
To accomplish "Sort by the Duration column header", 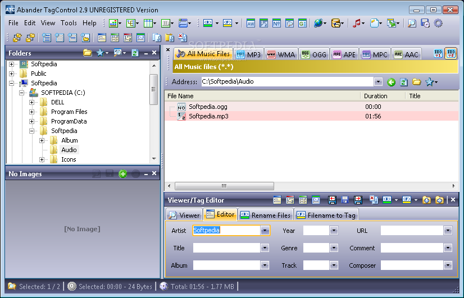I will (x=375, y=96).
